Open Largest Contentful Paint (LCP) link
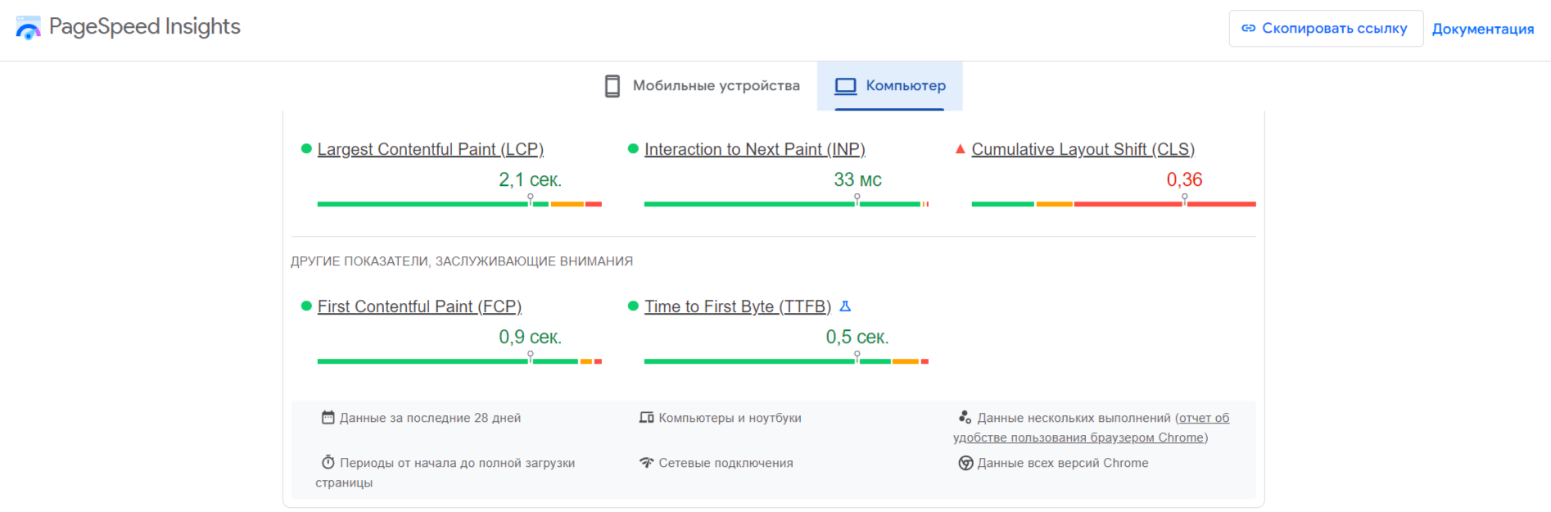 431,149
